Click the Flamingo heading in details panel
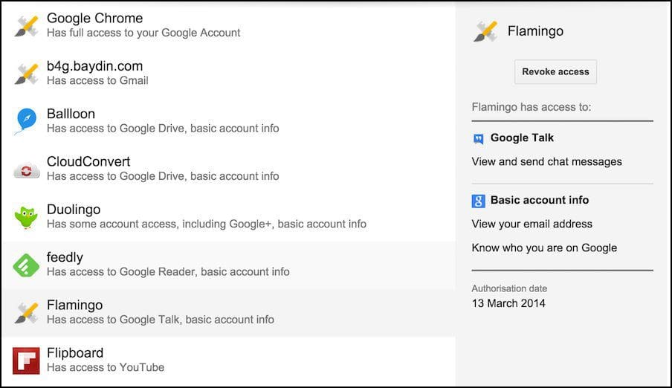 click(x=535, y=31)
